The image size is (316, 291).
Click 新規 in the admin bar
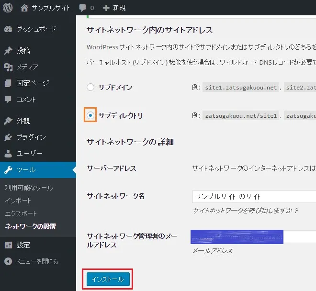(119, 8)
